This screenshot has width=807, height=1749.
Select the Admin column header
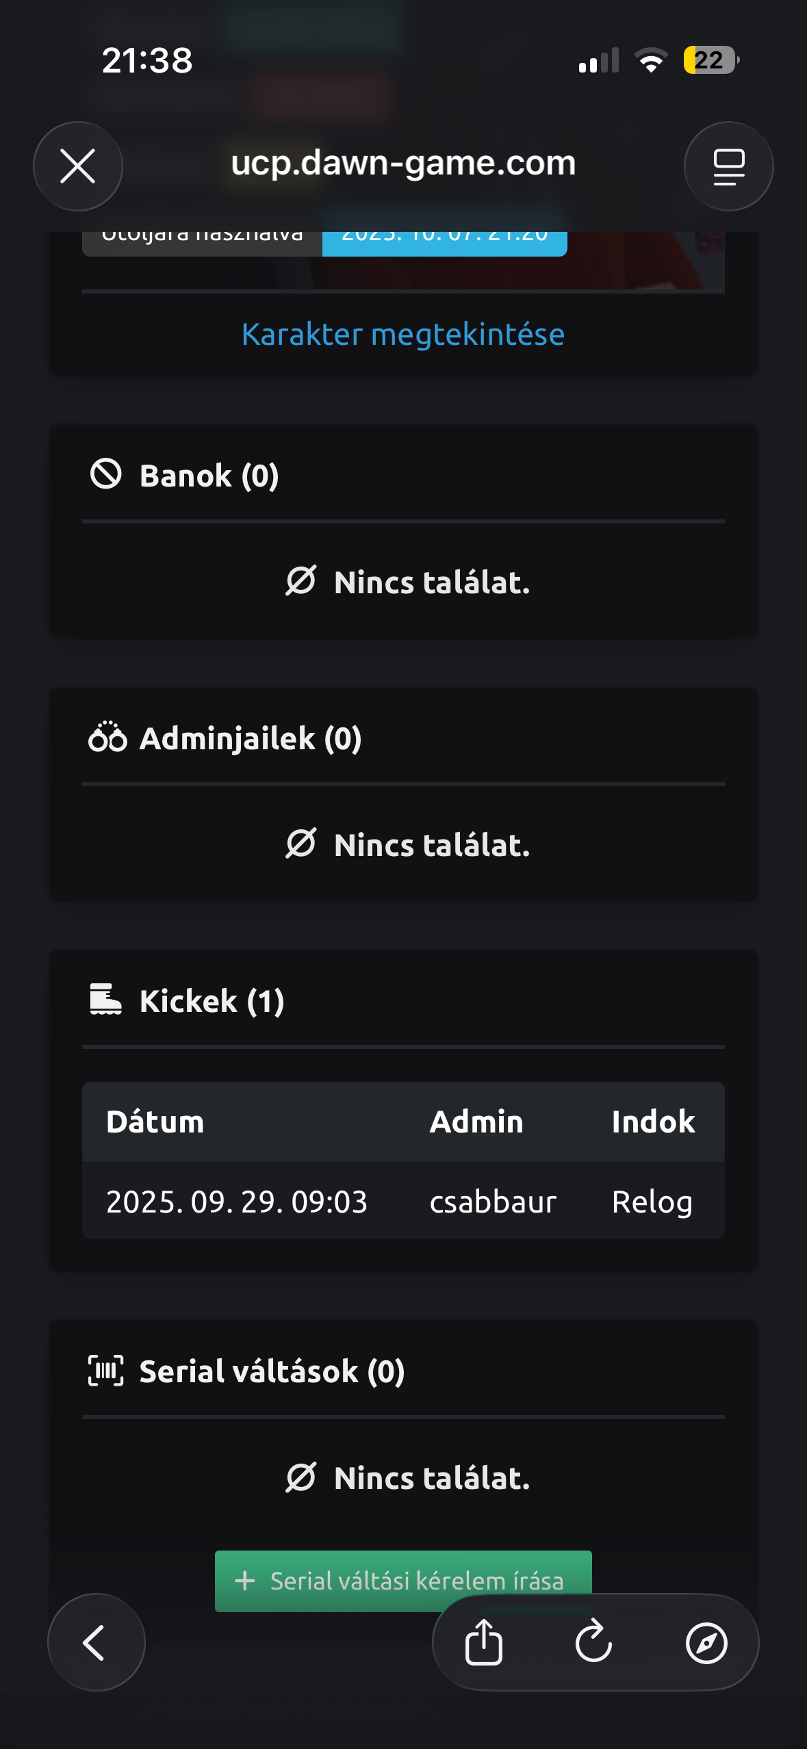[x=476, y=1122]
